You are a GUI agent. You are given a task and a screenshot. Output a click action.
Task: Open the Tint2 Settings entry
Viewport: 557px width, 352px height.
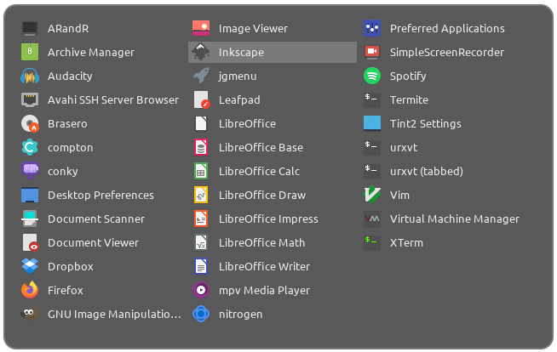click(x=444, y=124)
